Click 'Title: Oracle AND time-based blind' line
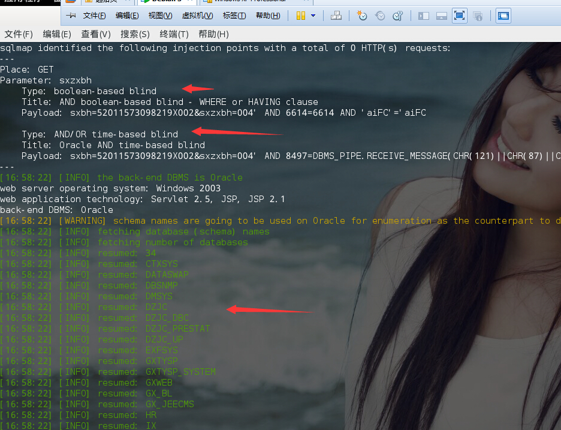 (113, 145)
